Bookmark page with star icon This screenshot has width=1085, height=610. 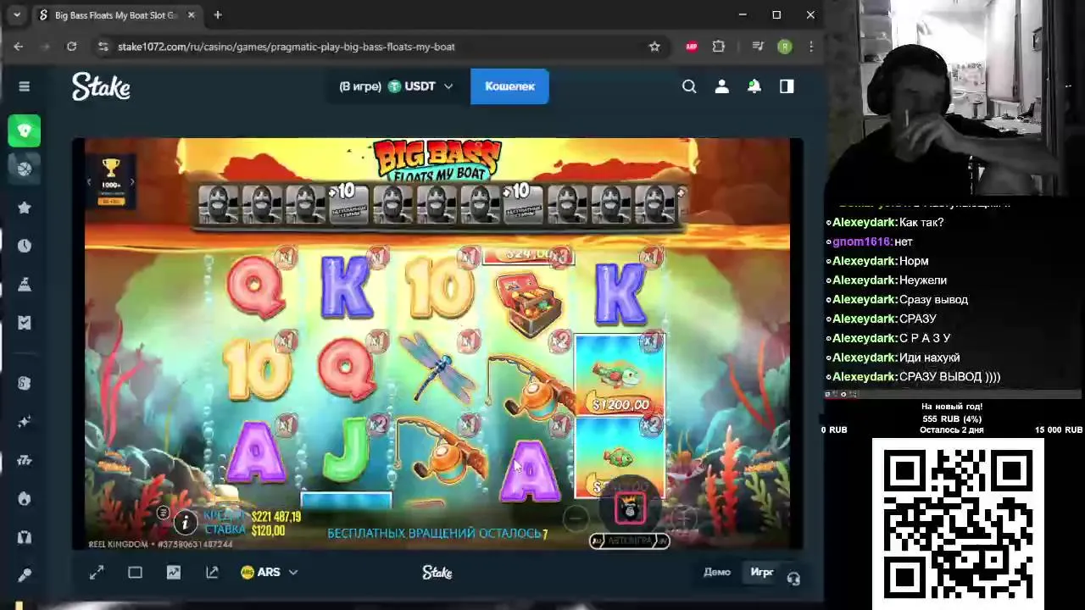click(x=654, y=47)
